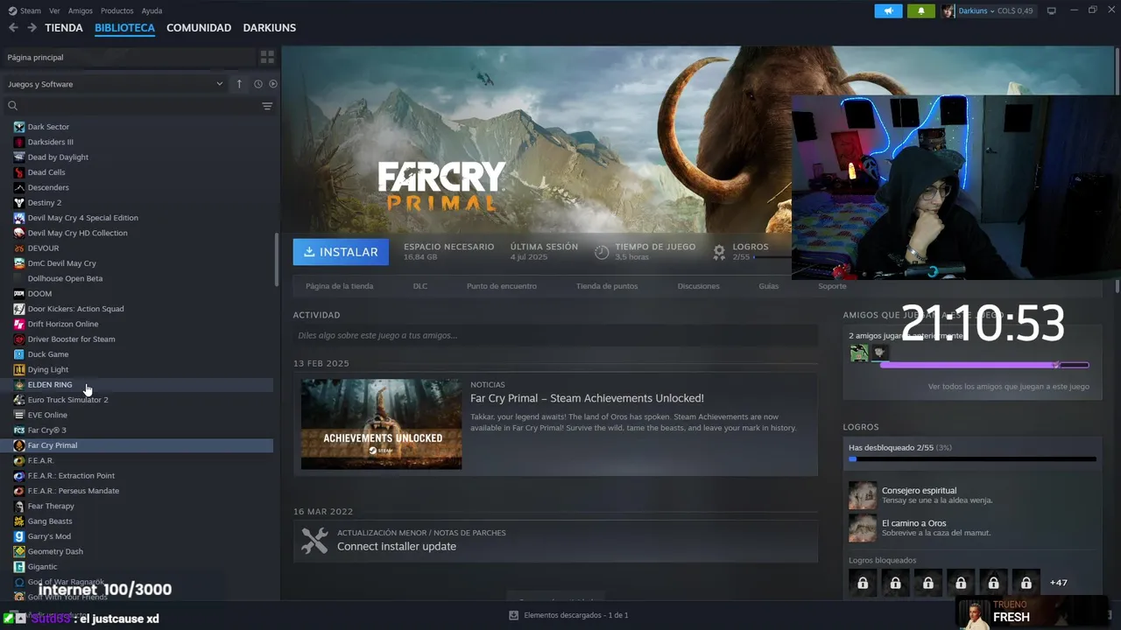Screen dimensions: 1121x630
Task: Open the Achievements Unlocked news thumbnail
Action: click(381, 424)
